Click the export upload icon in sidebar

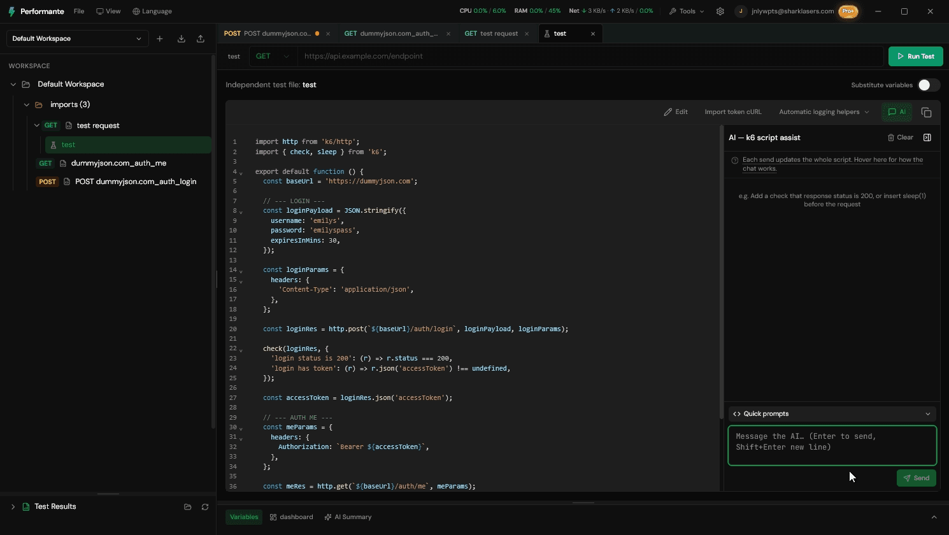tap(201, 39)
